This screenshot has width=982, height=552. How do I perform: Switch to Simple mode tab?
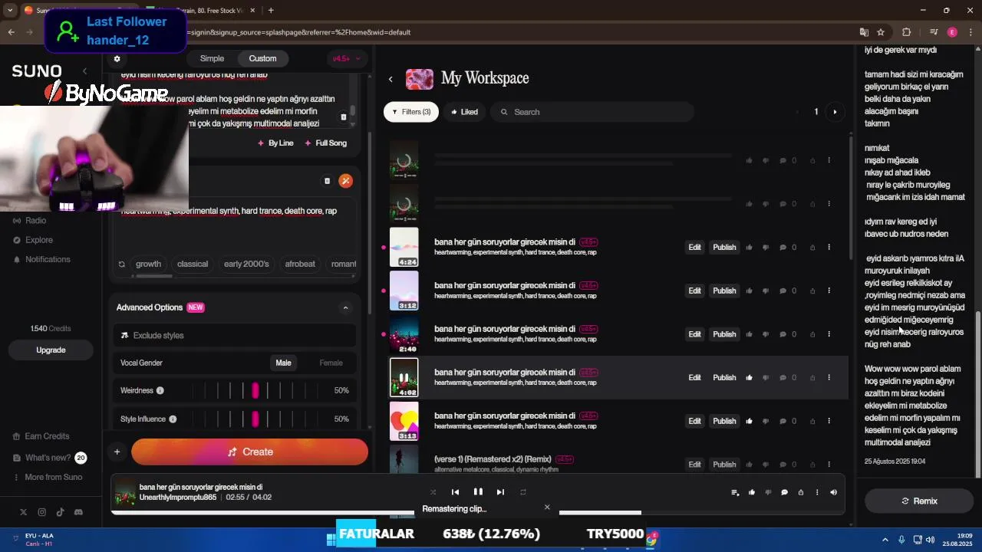point(212,58)
